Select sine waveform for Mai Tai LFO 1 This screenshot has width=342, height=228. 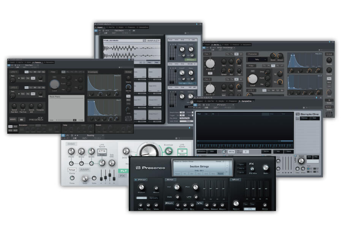pos(264,90)
